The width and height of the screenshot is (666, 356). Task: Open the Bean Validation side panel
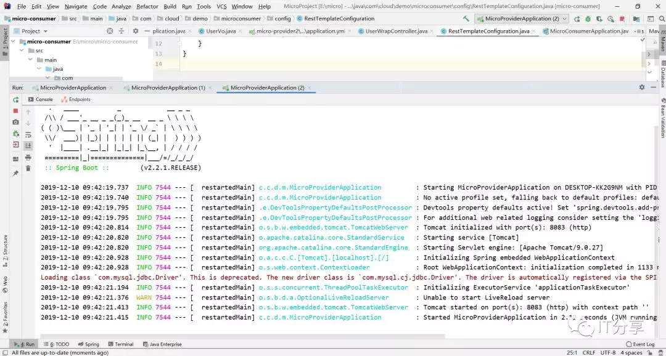[x=662, y=118]
